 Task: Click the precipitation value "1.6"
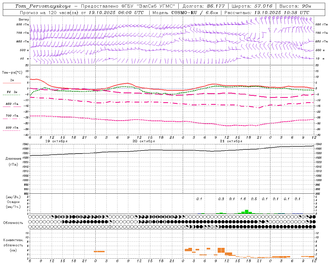pyautogui.click(x=243, y=199)
